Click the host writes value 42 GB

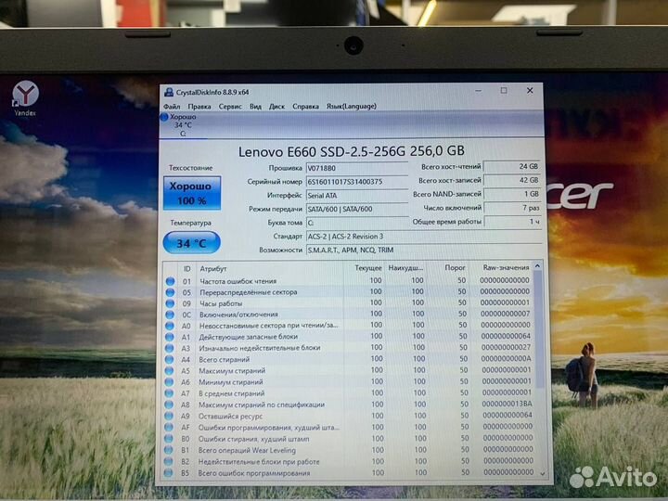(x=512, y=180)
